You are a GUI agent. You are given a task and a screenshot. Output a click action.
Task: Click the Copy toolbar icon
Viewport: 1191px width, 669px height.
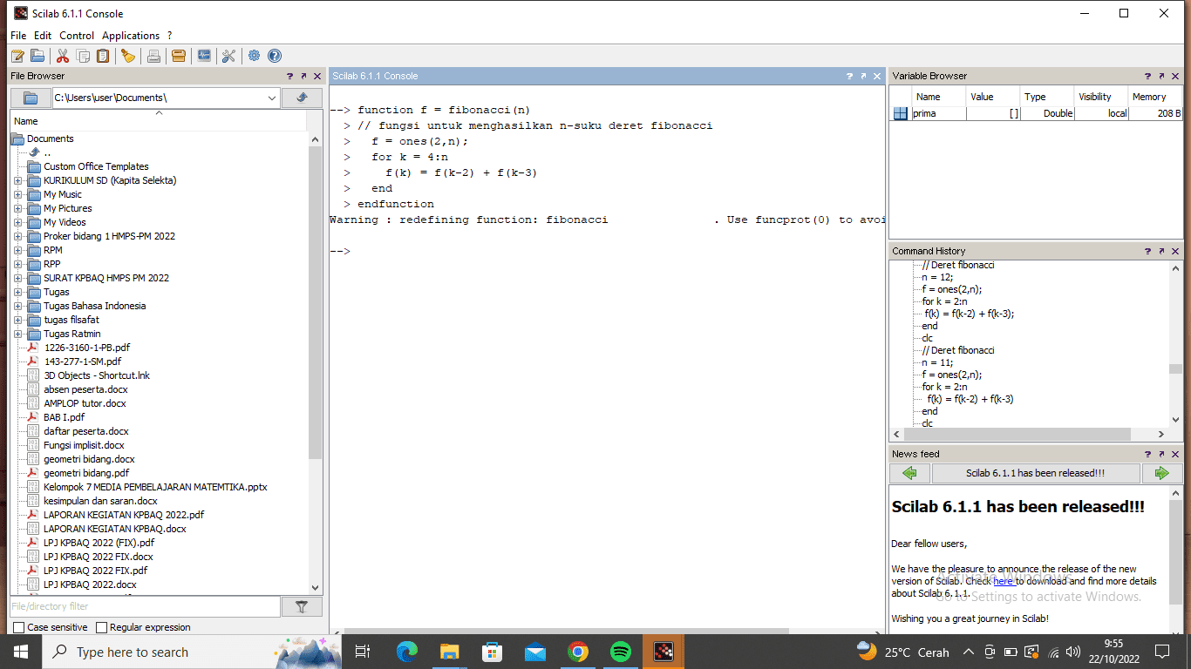point(84,56)
